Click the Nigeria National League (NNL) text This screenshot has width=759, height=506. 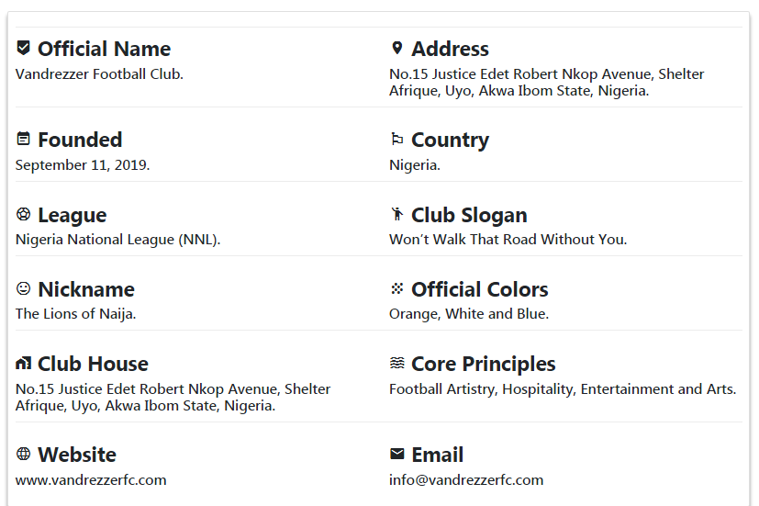click(117, 240)
